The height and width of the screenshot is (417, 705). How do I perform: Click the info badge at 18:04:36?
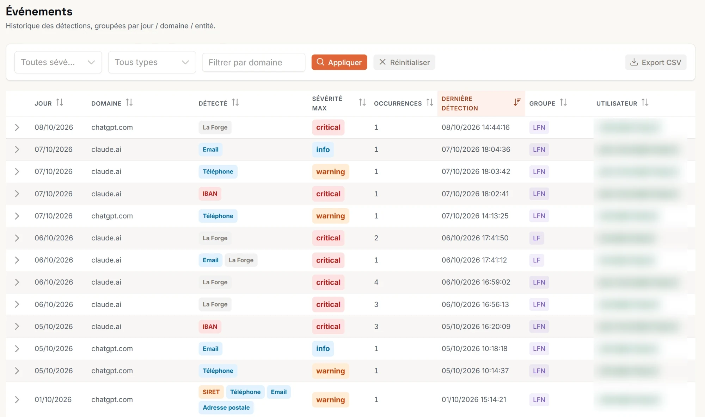click(x=323, y=150)
